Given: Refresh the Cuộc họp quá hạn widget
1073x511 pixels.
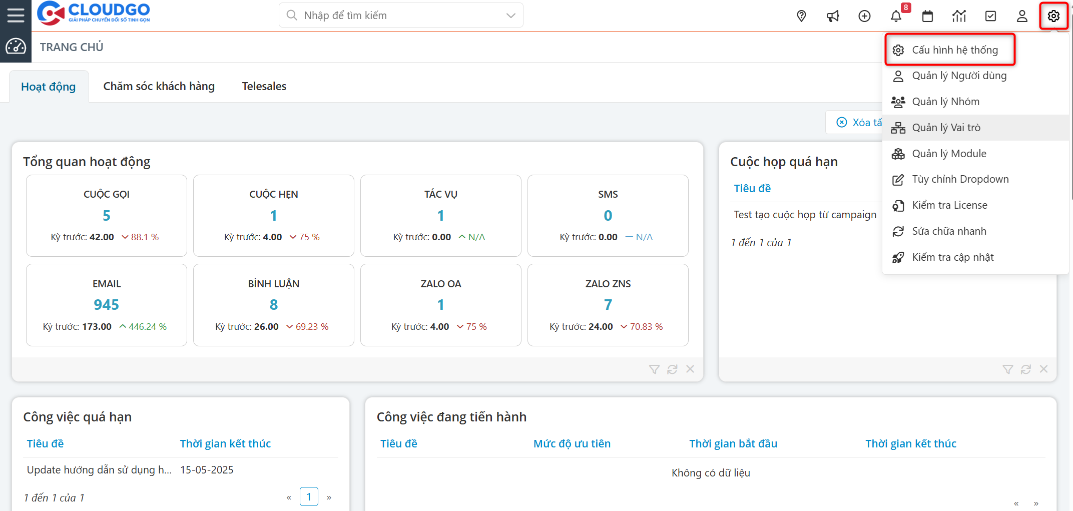Looking at the screenshot, I should [x=1026, y=369].
